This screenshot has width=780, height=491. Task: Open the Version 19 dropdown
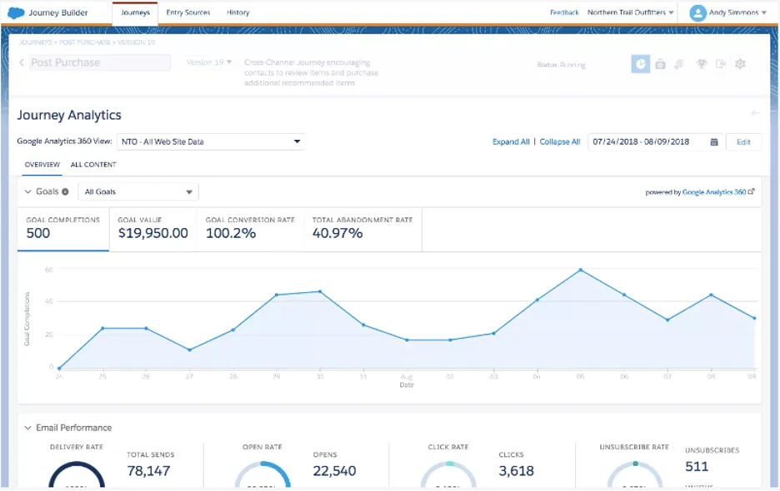[x=209, y=62]
